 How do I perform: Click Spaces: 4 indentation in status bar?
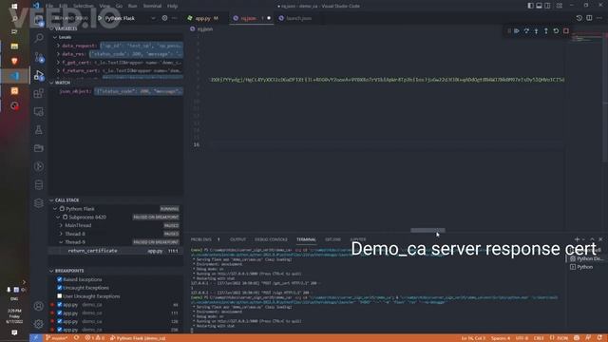pos(501,338)
